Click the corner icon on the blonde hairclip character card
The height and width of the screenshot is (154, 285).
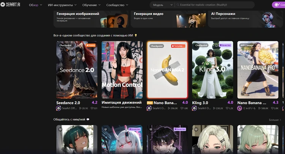(x=196, y=129)
